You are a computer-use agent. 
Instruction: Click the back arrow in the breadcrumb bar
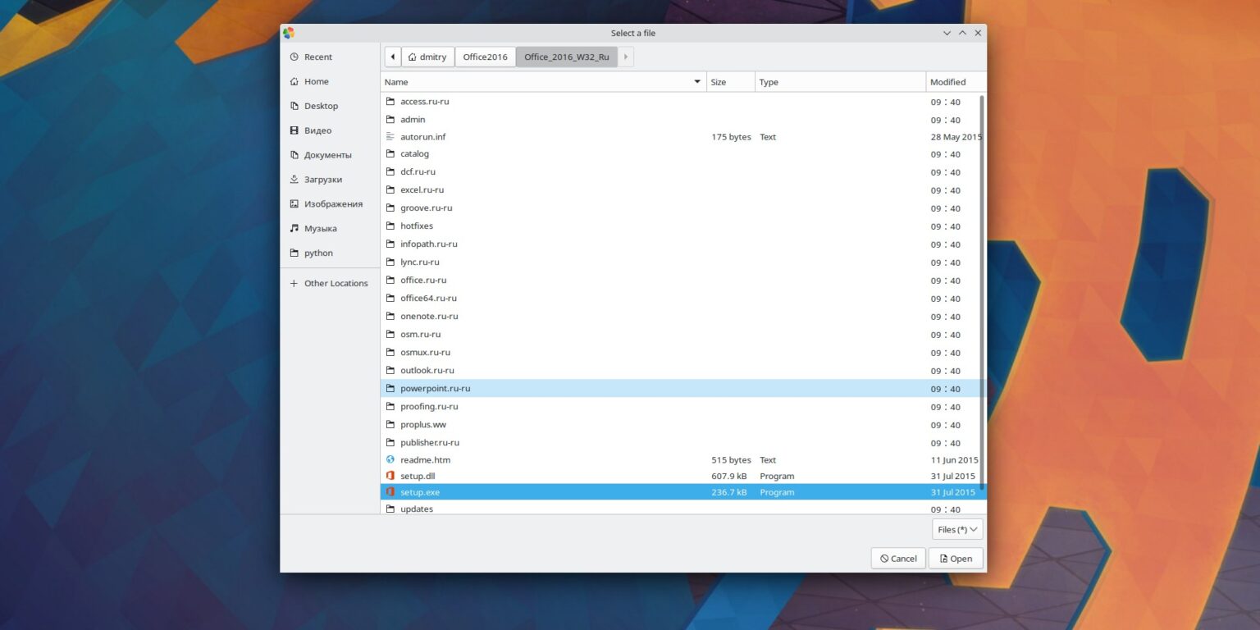click(x=393, y=57)
